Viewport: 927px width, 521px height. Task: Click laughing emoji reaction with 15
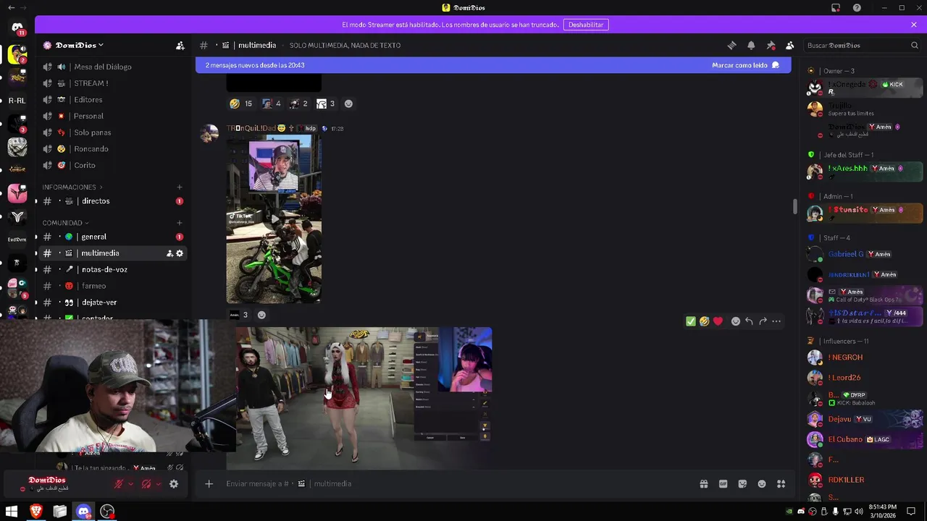point(241,103)
